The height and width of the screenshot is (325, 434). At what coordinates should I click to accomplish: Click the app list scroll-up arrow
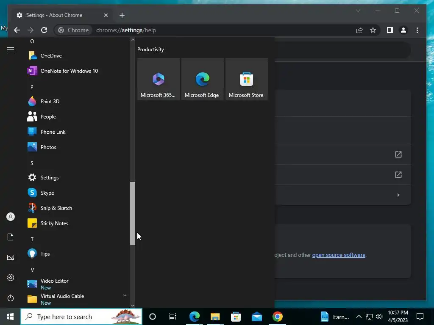click(133, 40)
